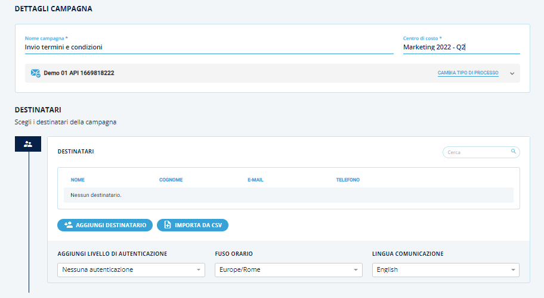This screenshot has width=544, height=298.
Task: Click the Cambia Tipo di Processo link
Action: pyautogui.click(x=468, y=73)
